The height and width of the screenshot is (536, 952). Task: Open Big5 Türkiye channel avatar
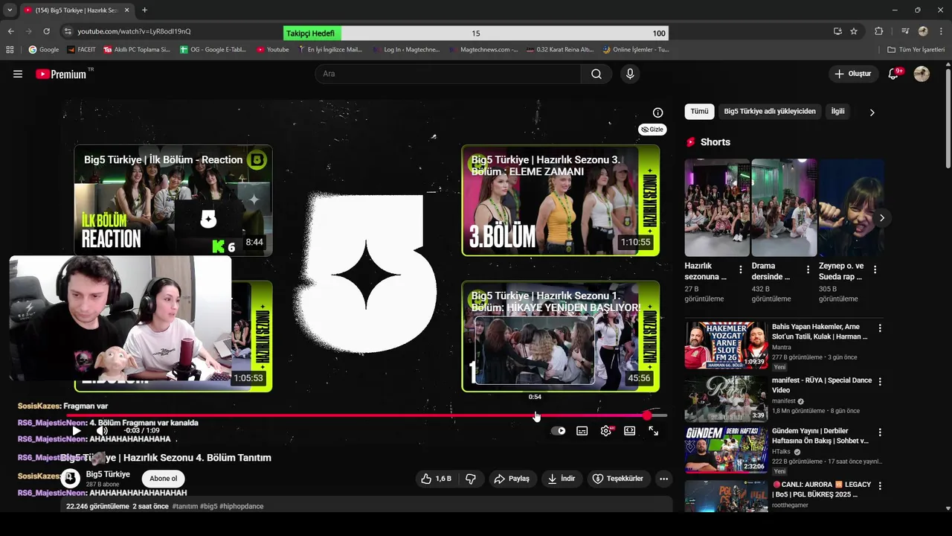70,477
